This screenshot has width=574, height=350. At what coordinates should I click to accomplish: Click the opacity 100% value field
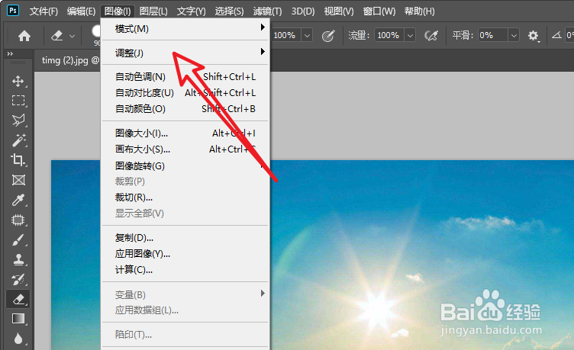point(286,36)
